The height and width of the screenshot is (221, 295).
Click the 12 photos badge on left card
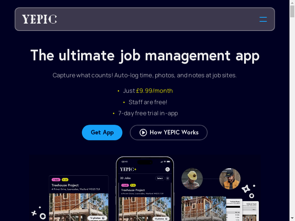(x=97, y=218)
